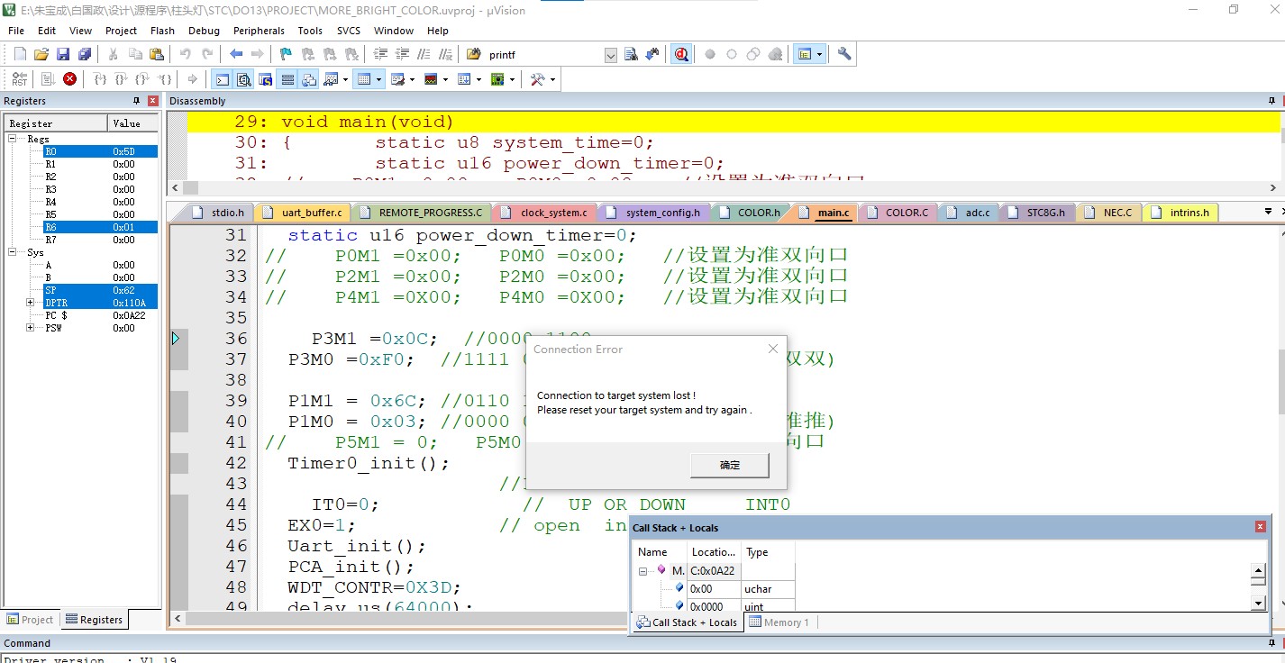This screenshot has height=663, width=1285.
Task: Toggle breakpoint margin at line 42
Action: [x=179, y=463]
